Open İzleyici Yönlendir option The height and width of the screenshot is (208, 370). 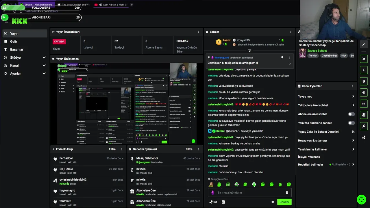pyautogui.click(x=309, y=157)
